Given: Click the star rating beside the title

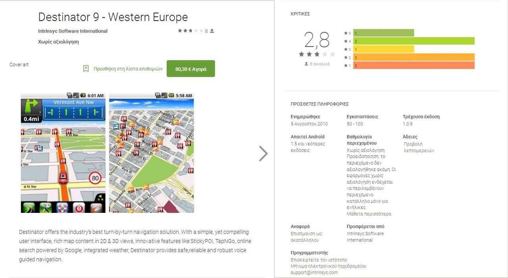Looking at the screenshot, I should point(190,31).
